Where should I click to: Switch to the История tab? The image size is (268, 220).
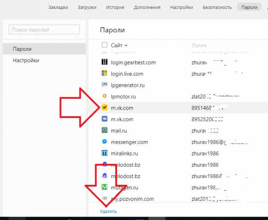coord(115,7)
